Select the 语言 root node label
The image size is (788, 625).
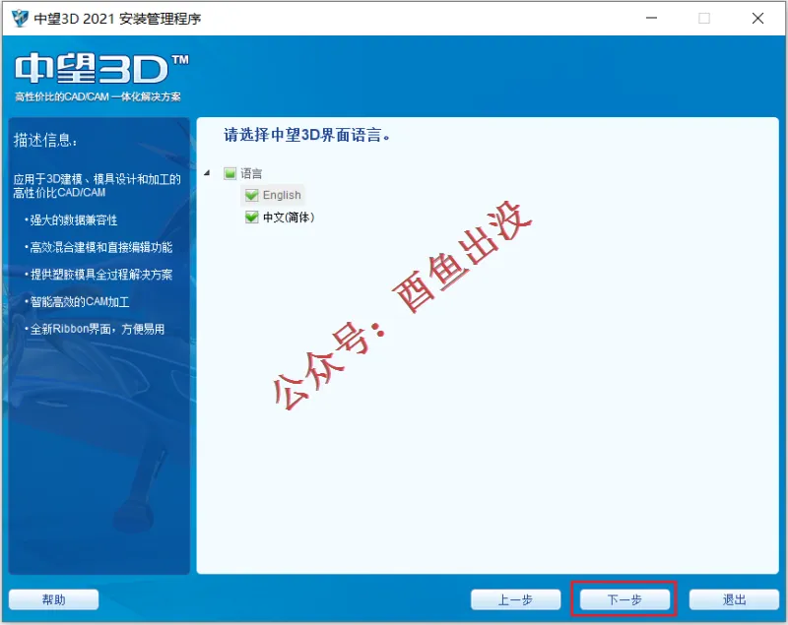point(251,173)
